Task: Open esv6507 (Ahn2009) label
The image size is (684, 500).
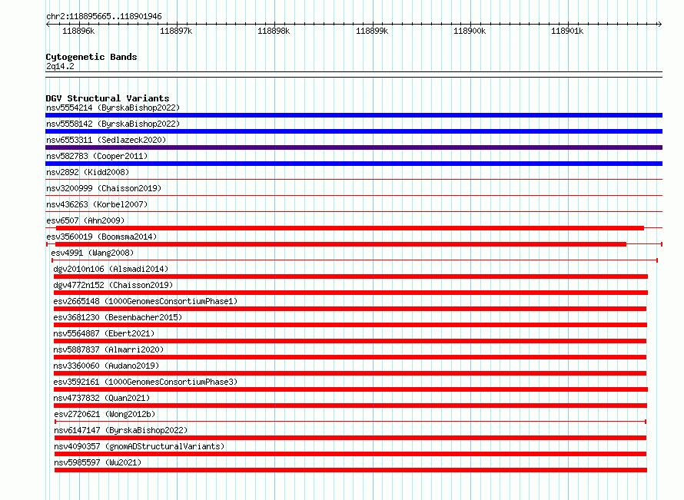Action: (x=85, y=220)
